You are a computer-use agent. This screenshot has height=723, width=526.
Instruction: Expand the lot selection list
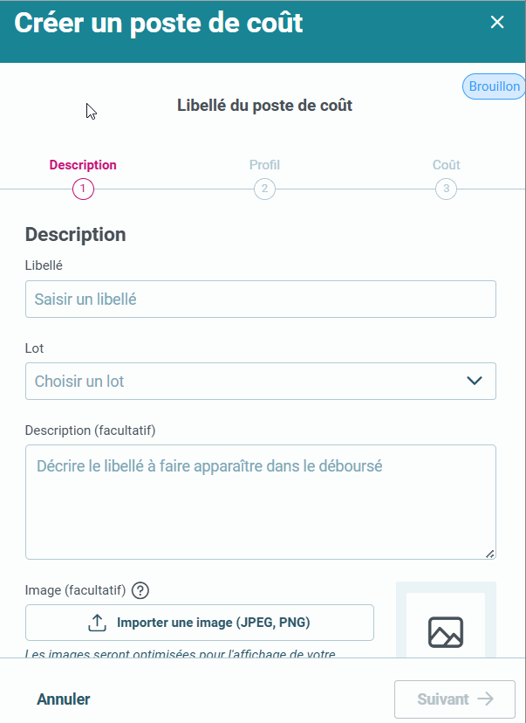coord(260,381)
